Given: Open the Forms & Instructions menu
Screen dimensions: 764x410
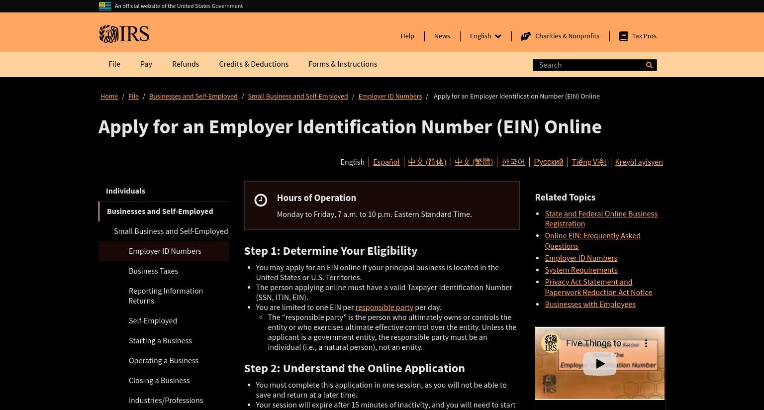Looking at the screenshot, I should [343, 64].
